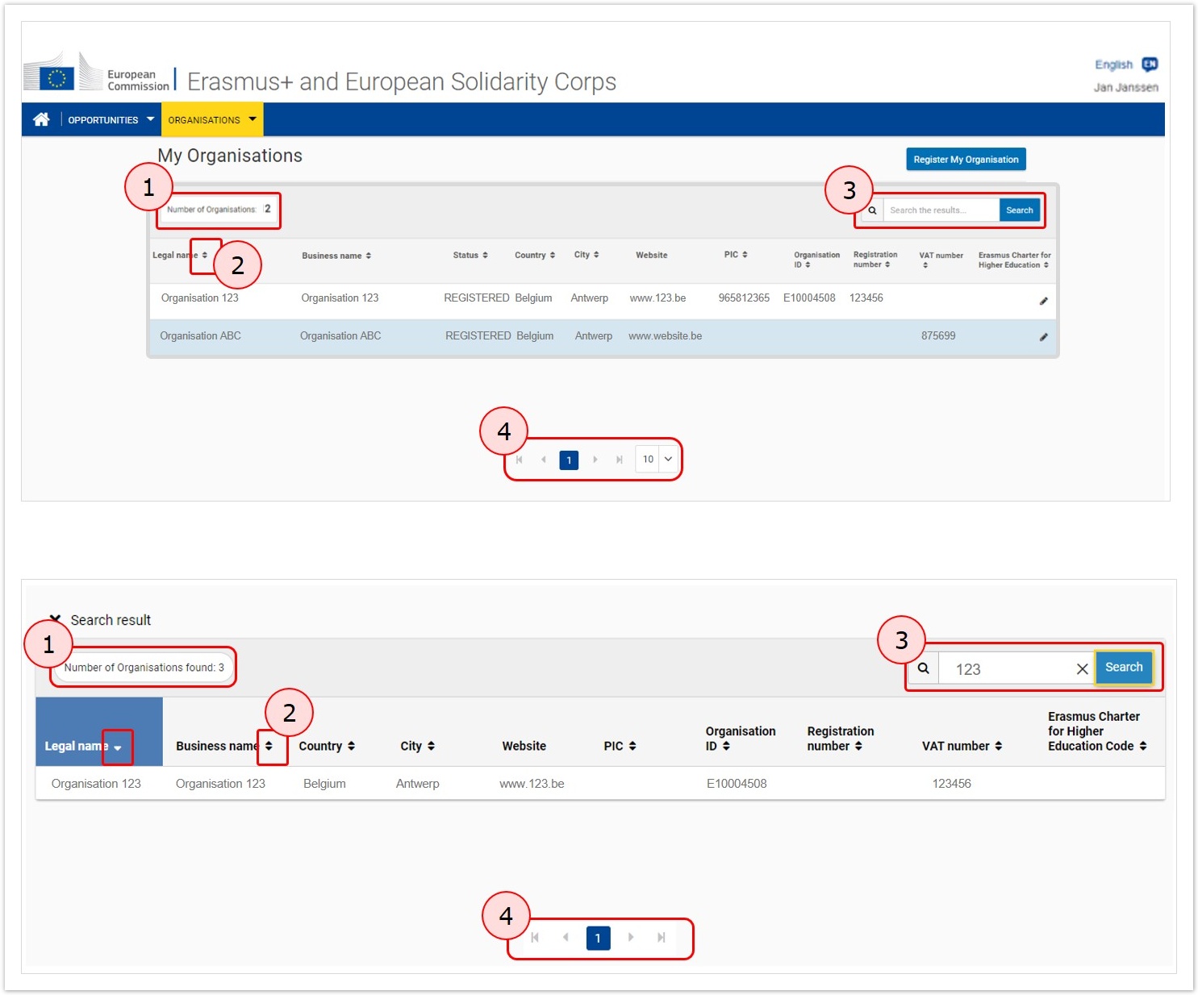This screenshot has width=1198, height=995.
Task: Click Register My Organisation button
Action: [x=966, y=160]
